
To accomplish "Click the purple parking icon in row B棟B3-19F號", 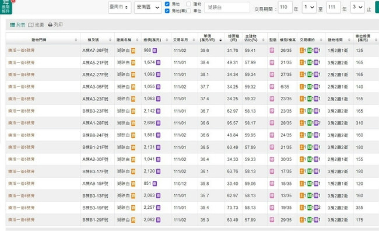I will 316,208.
